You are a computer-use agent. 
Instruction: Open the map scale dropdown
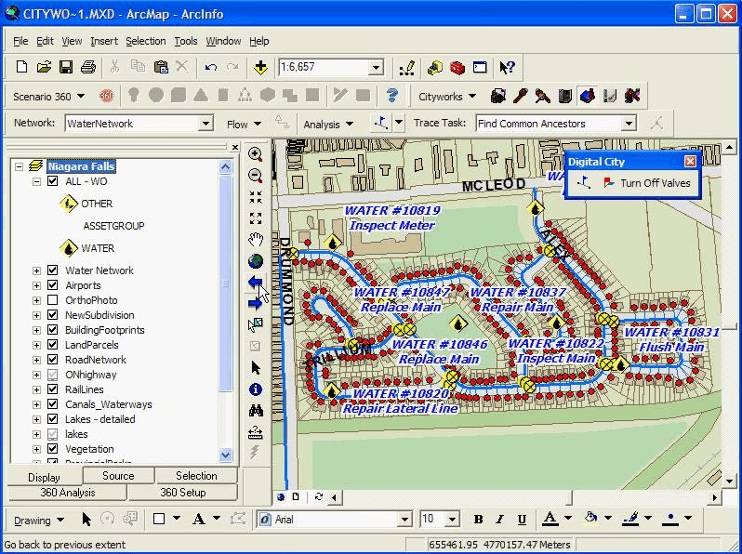click(x=376, y=68)
